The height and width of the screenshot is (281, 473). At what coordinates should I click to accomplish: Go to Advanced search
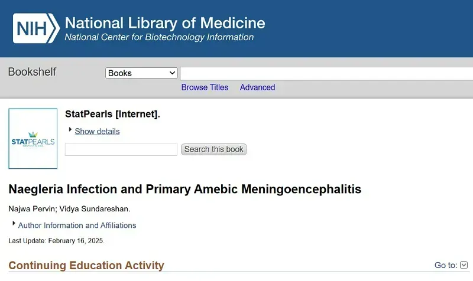coord(257,87)
